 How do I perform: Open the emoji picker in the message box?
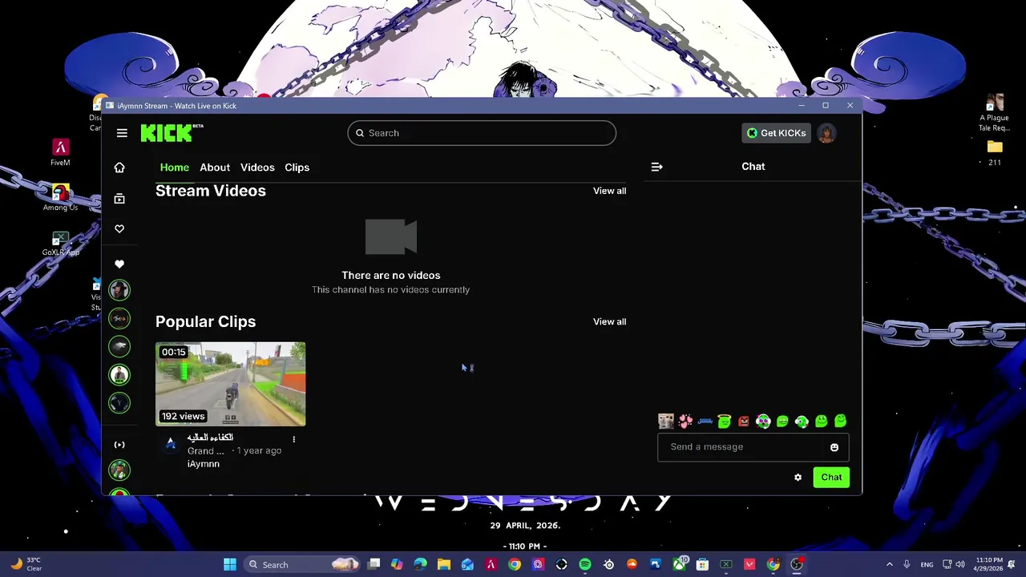click(834, 447)
